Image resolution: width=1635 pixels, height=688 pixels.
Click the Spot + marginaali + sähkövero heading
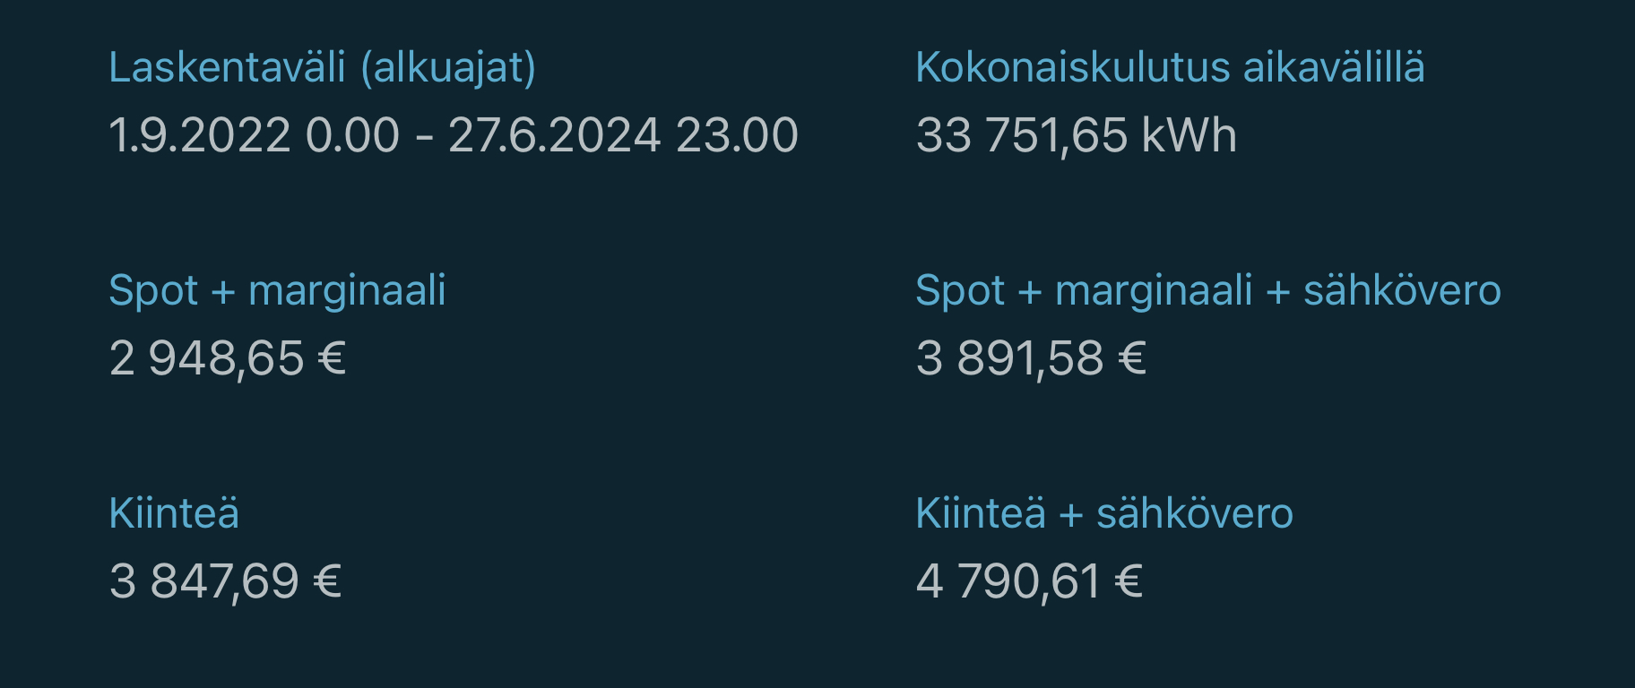tap(1207, 290)
